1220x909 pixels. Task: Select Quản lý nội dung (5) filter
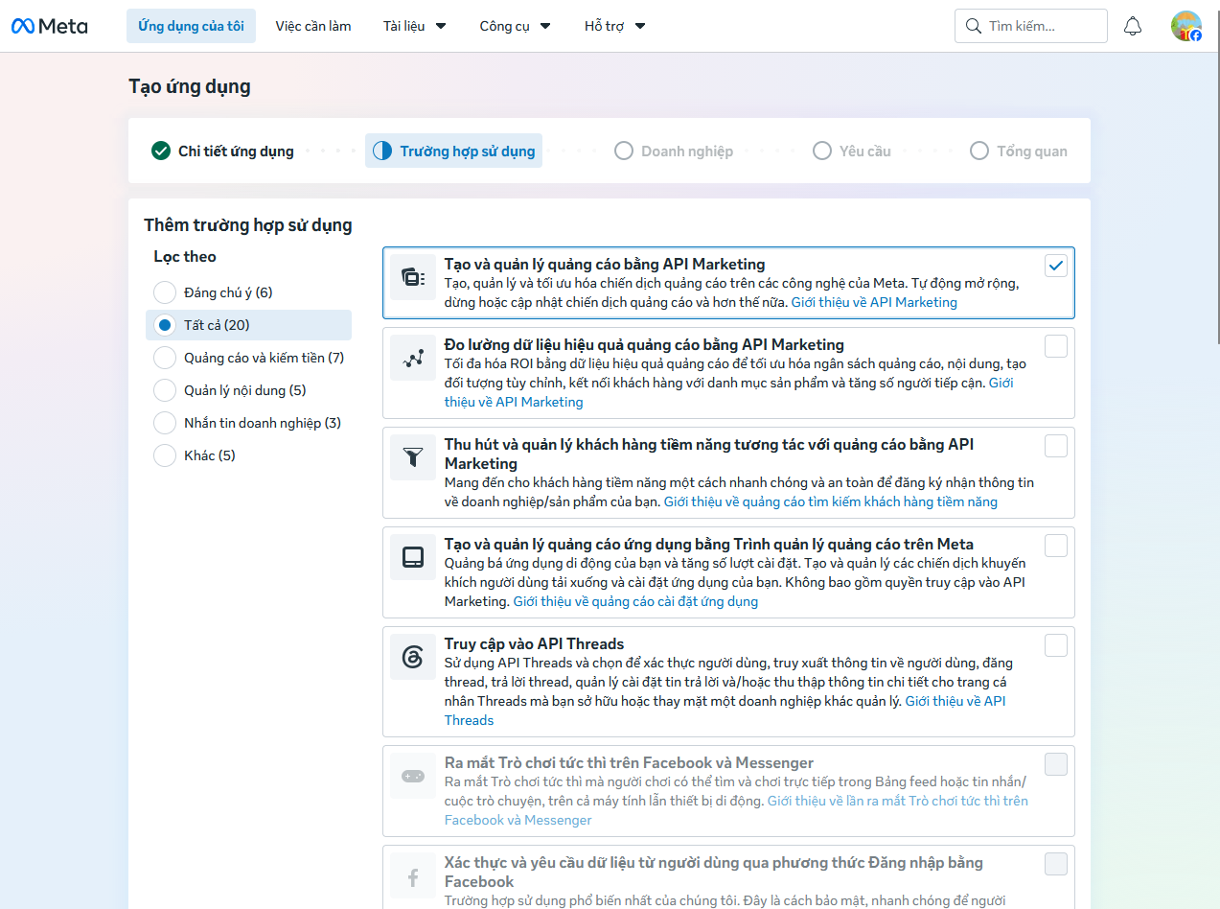click(248, 390)
